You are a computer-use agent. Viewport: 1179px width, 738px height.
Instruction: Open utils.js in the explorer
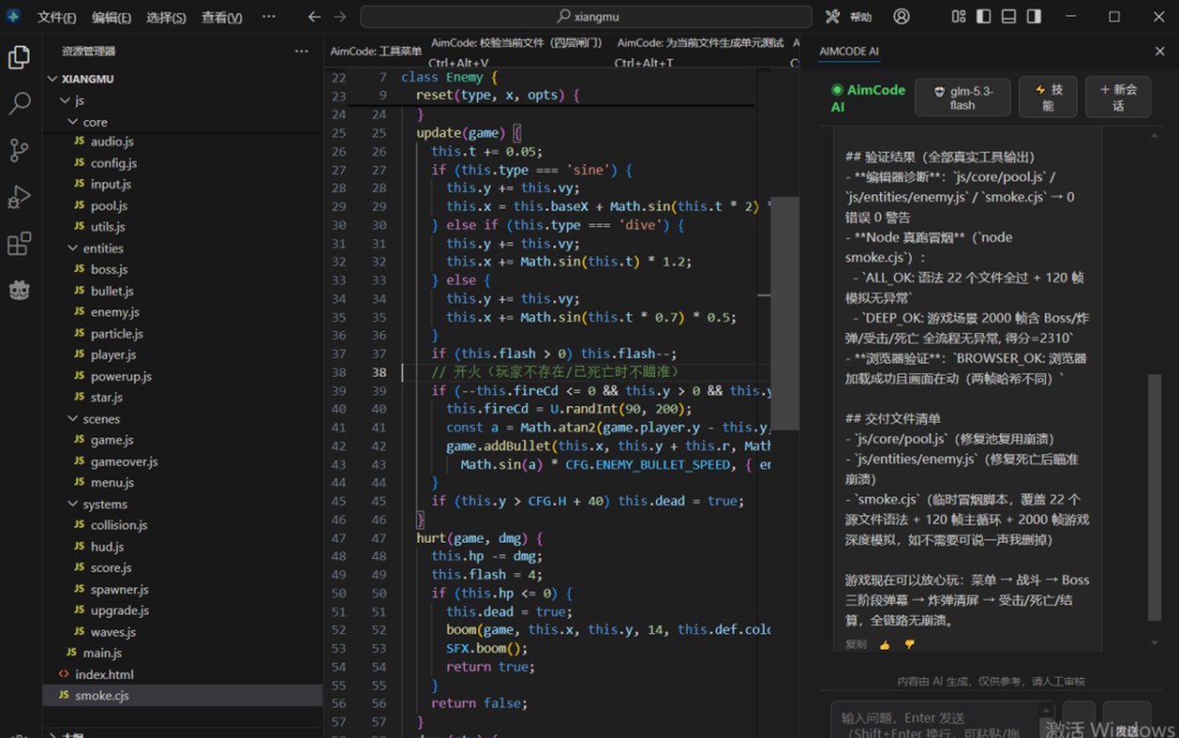tap(108, 227)
